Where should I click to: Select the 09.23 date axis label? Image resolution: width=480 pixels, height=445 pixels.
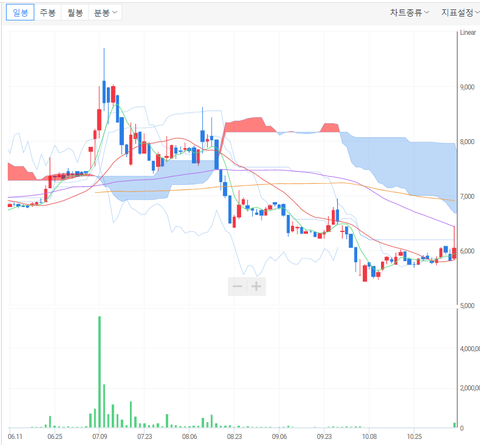(x=324, y=436)
